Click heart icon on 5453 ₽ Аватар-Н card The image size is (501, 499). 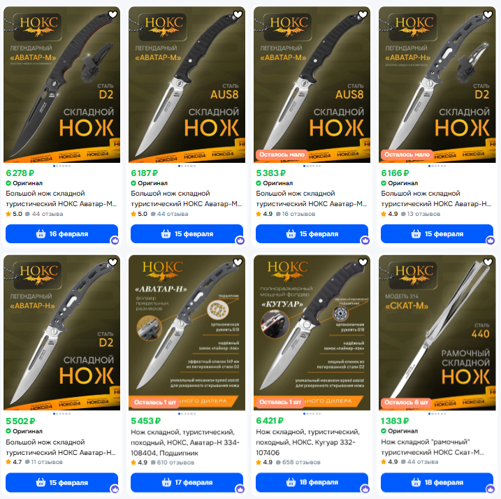(238, 262)
